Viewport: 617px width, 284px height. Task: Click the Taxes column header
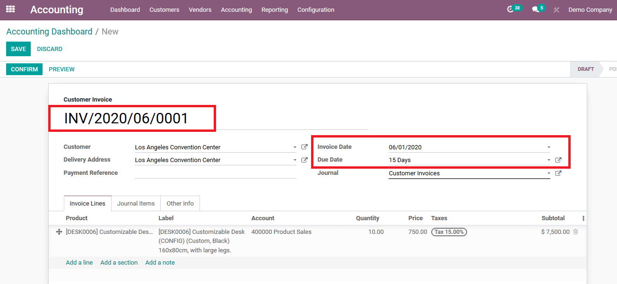(439, 218)
